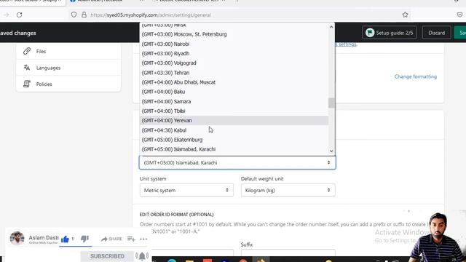
Task: Click the Aslam Dasti channel name
Action: tap(44, 238)
